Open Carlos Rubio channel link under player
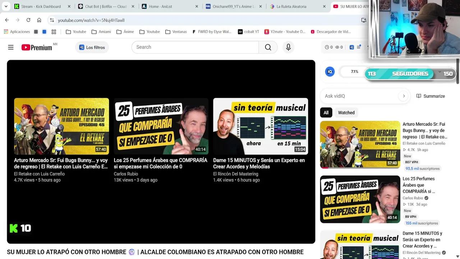 (126, 174)
